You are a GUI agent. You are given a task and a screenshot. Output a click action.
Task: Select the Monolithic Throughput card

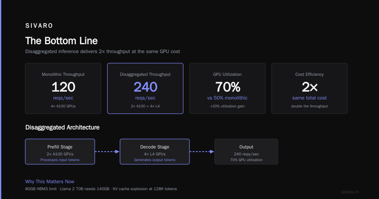coord(63,88)
